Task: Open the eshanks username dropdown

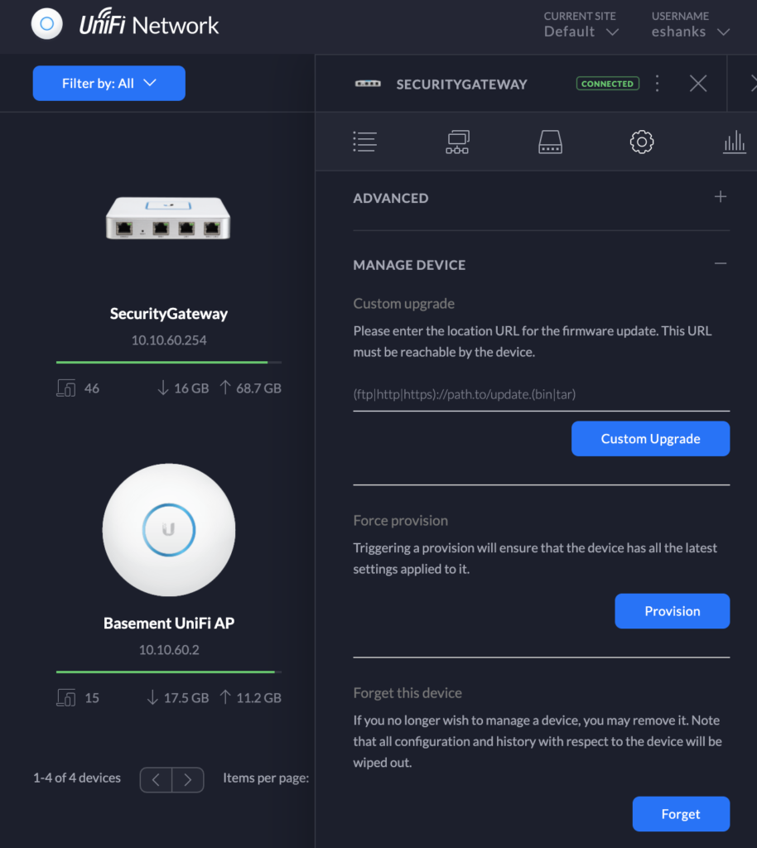Action: pyautogui.click(x=691, y=25)
